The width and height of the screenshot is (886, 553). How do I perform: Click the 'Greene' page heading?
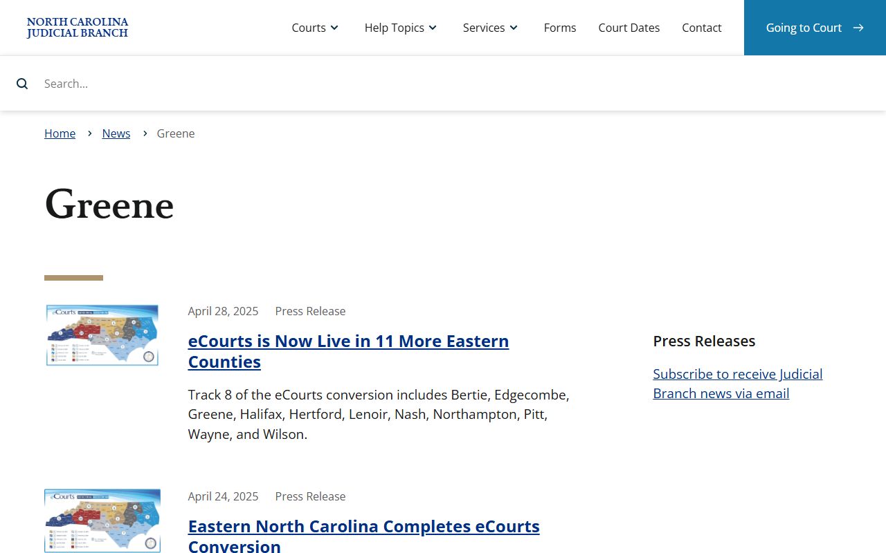point(109,205)
